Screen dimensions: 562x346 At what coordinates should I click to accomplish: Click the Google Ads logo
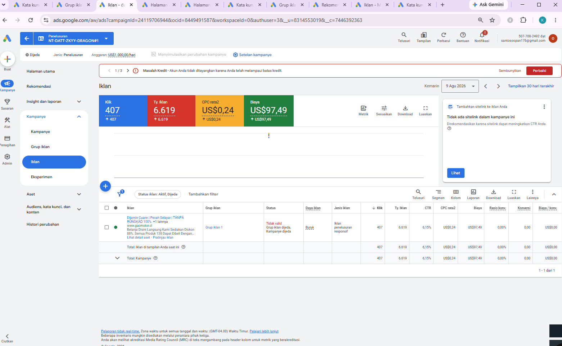[x=7, y=38]
